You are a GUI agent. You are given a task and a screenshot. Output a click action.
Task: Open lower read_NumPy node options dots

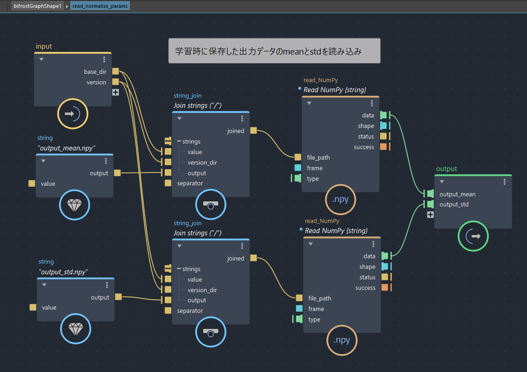373,244
